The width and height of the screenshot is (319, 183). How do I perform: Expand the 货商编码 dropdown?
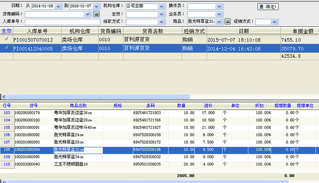[87, 14]
